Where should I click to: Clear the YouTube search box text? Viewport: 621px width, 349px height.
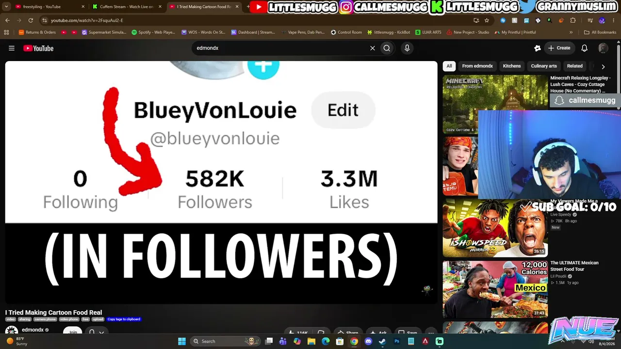tap(373, 48)
